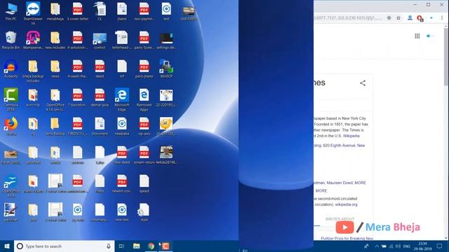Open File Explorer from the taskbar
The image size is (449, 252).
pyautogui.click(x=136, y=246)
